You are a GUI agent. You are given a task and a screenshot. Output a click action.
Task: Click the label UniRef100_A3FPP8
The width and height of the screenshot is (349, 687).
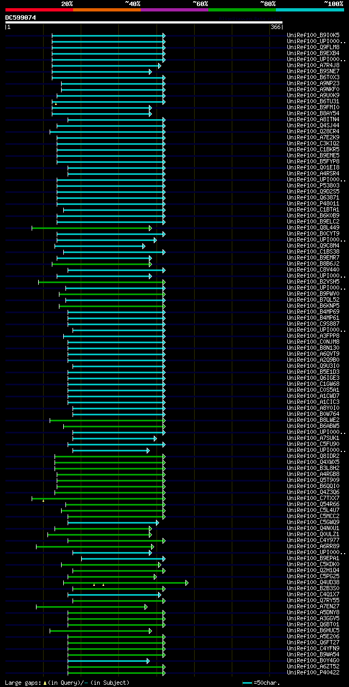(x=313, y=336)
